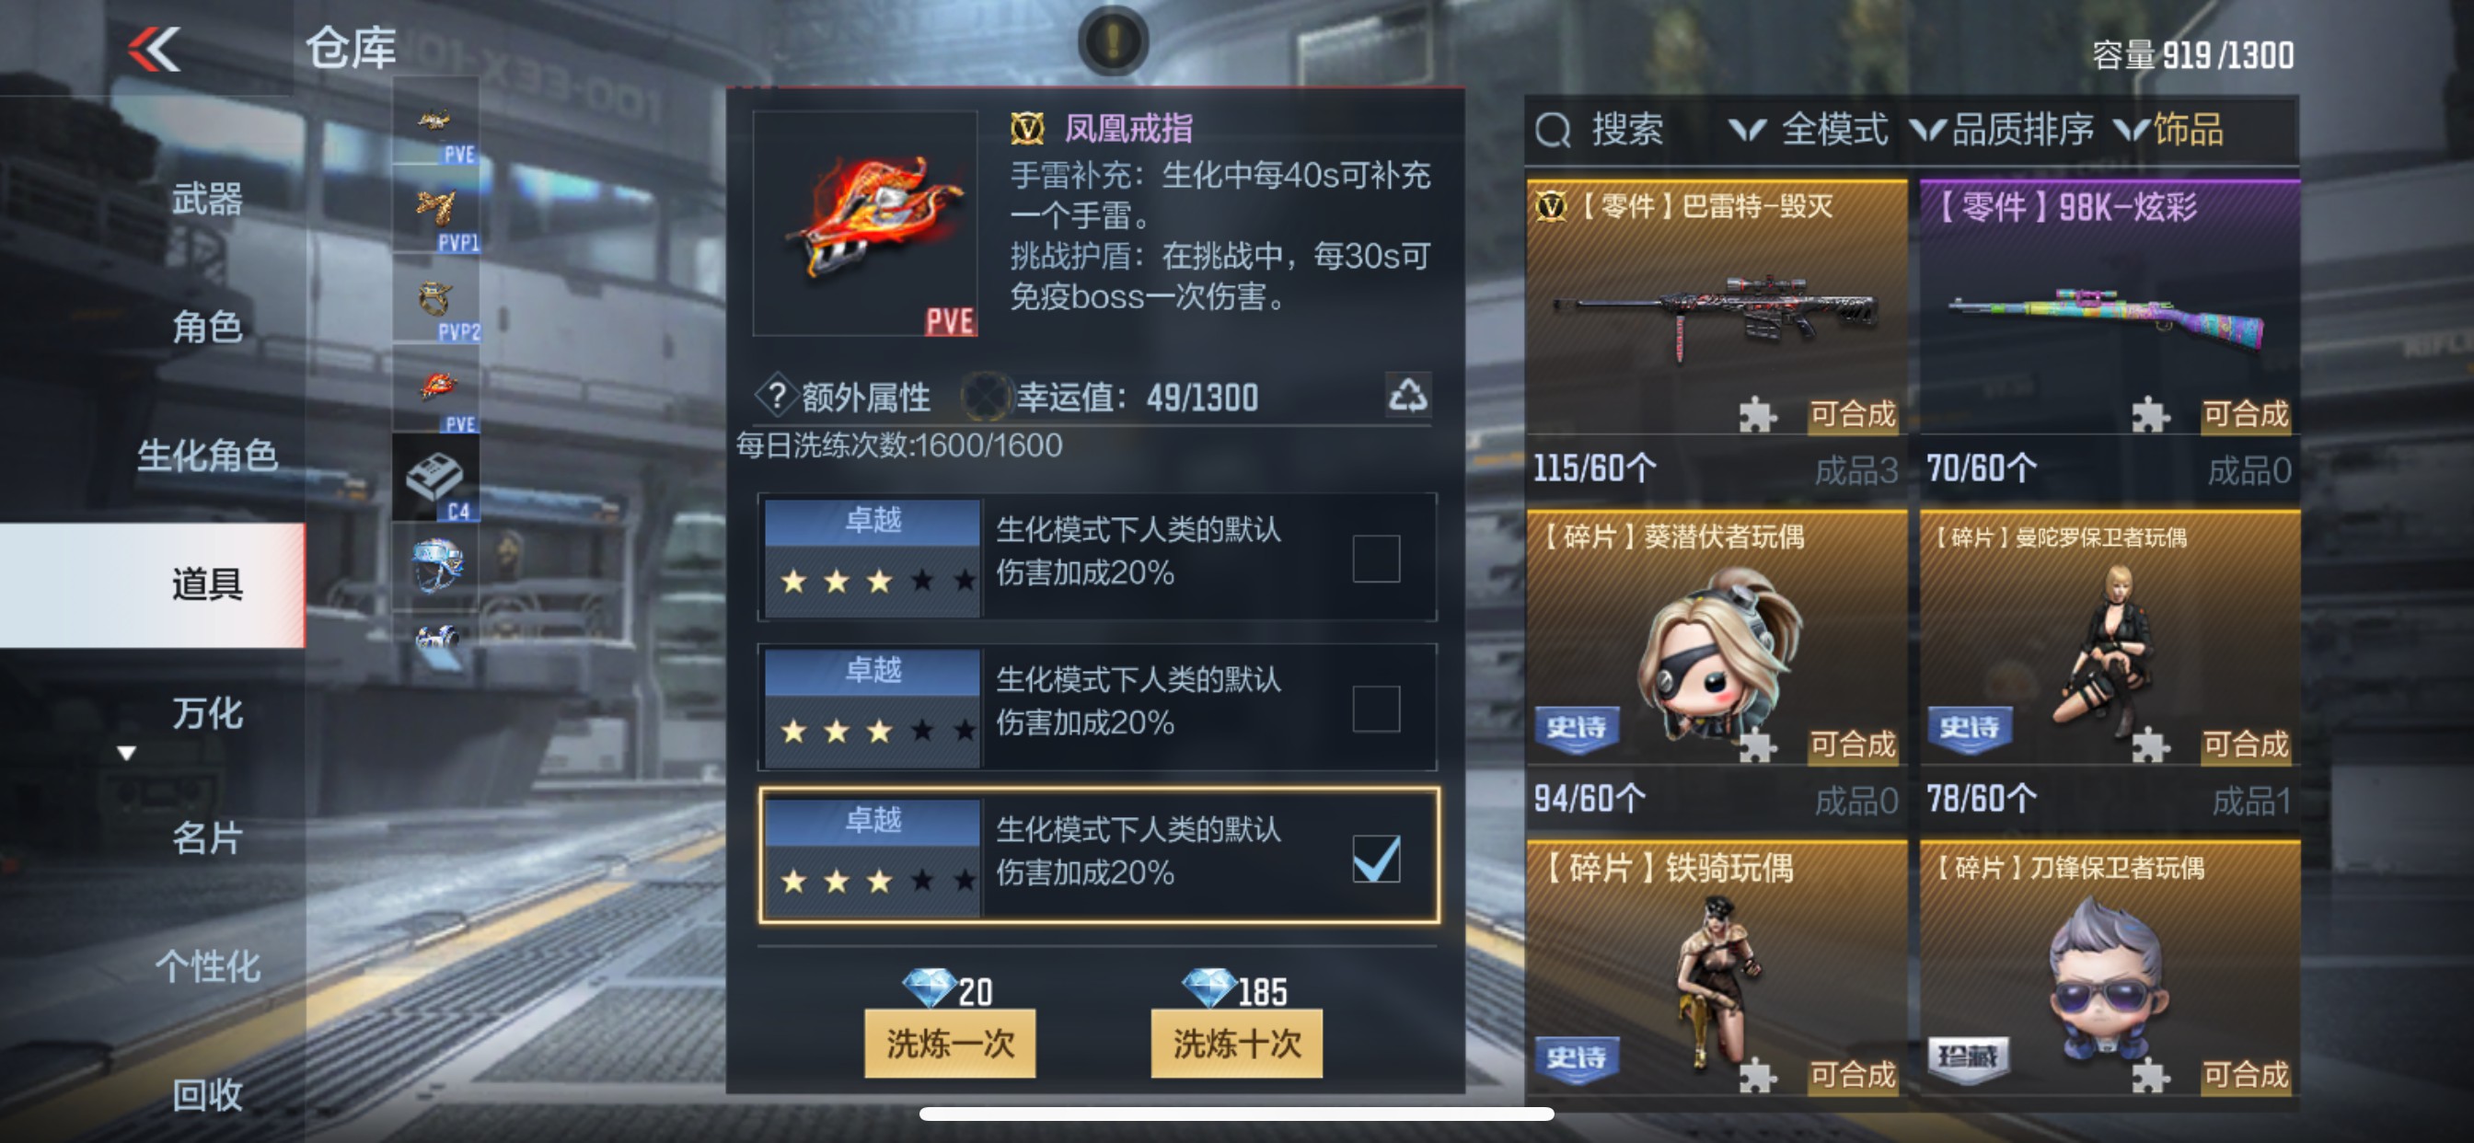Check the first 卓越 attribute checkbox
Screen dimensions: 2474x1143
coord(1375,557)
